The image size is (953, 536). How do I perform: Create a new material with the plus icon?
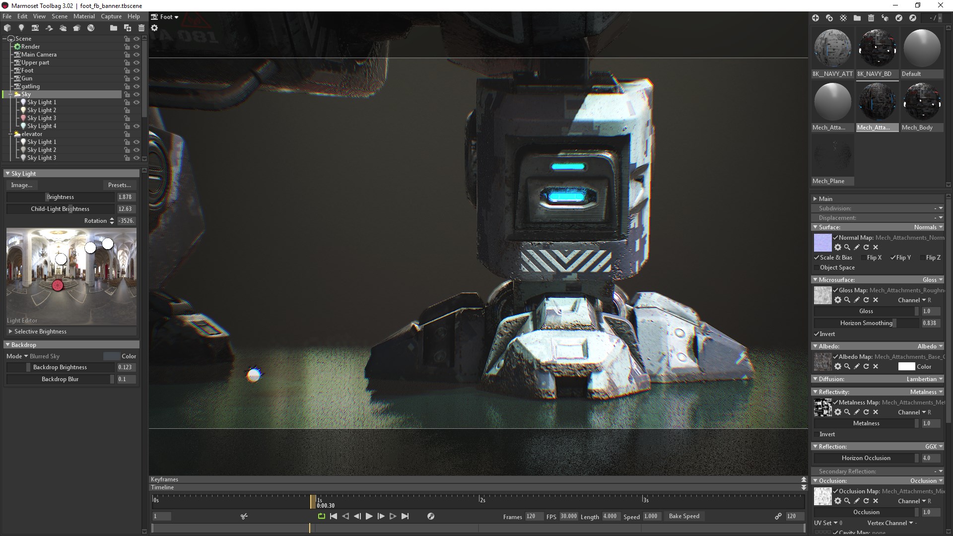click(x=816, y=18)
